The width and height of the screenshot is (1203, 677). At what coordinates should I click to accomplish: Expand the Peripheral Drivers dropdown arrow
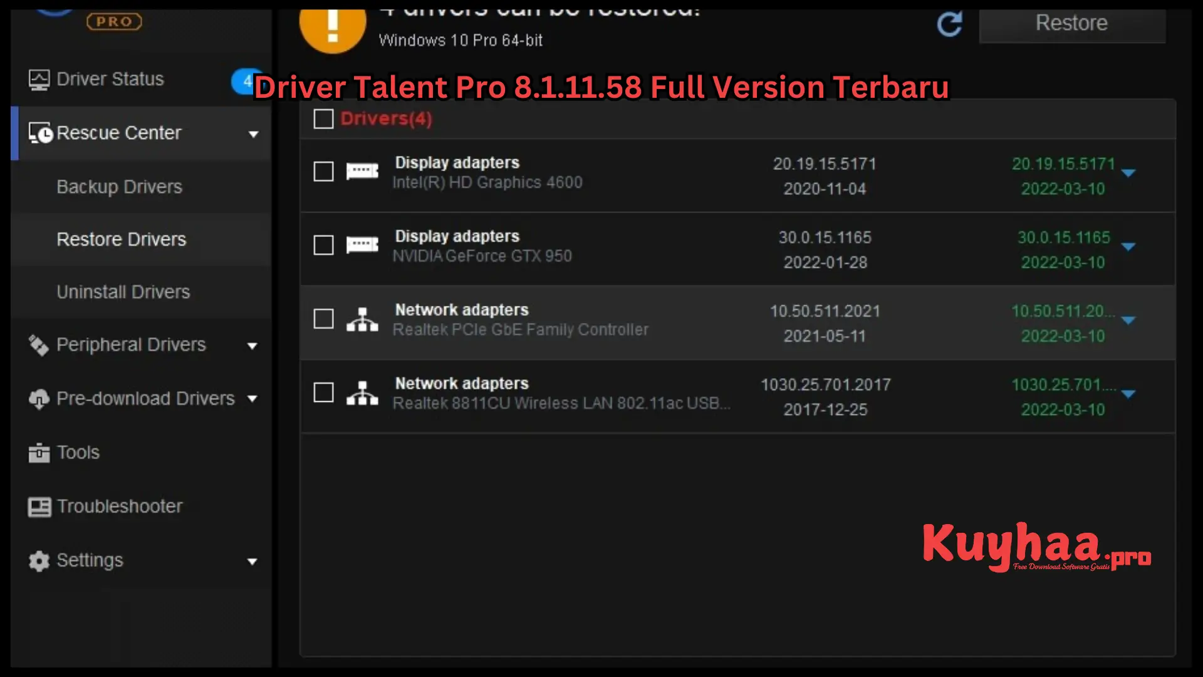[253, 345]
